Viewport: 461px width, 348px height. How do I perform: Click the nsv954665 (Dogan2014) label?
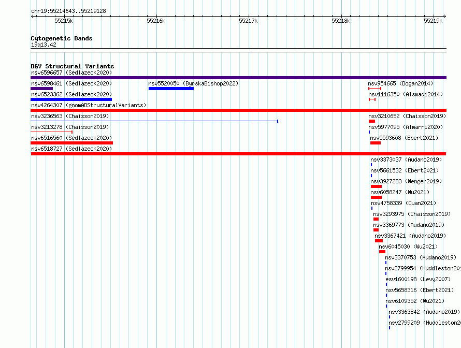(400, 83)
